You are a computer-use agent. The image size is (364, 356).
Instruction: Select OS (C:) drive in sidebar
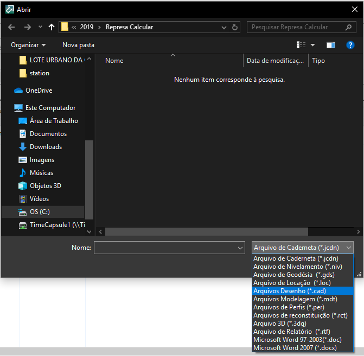[40, 212]
